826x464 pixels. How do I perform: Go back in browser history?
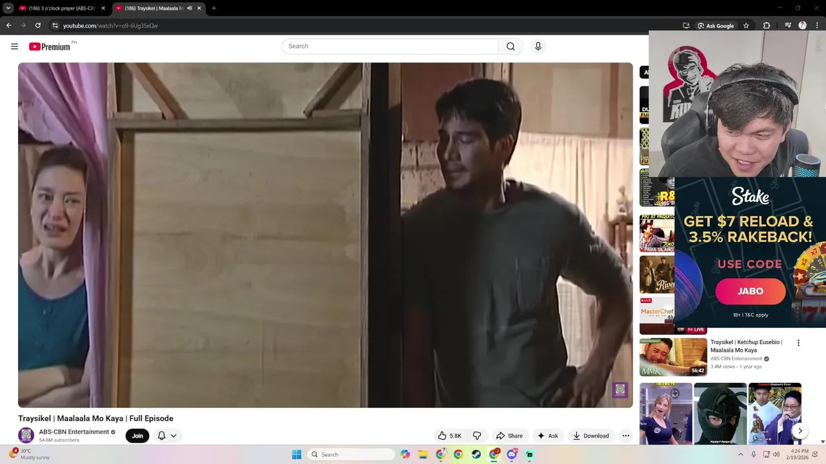click(x=8, y=26)
